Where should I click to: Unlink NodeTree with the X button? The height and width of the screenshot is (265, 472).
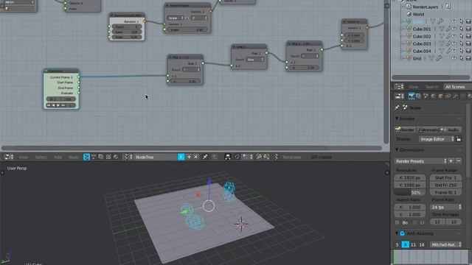coord(196,157)
